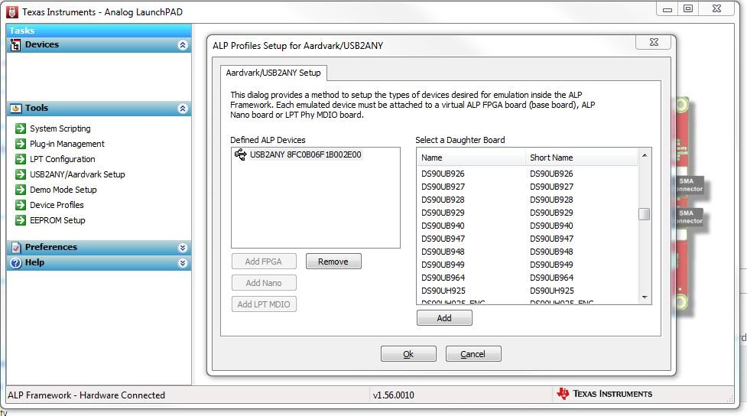Click the Plug-in Management arrow icon
Screen dimensions: 747x416
coord(21,144)
